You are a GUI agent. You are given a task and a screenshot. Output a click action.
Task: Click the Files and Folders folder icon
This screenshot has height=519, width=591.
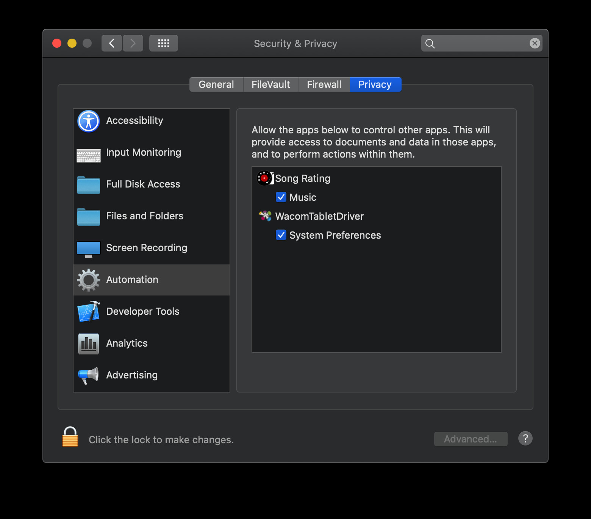[89, 217]
